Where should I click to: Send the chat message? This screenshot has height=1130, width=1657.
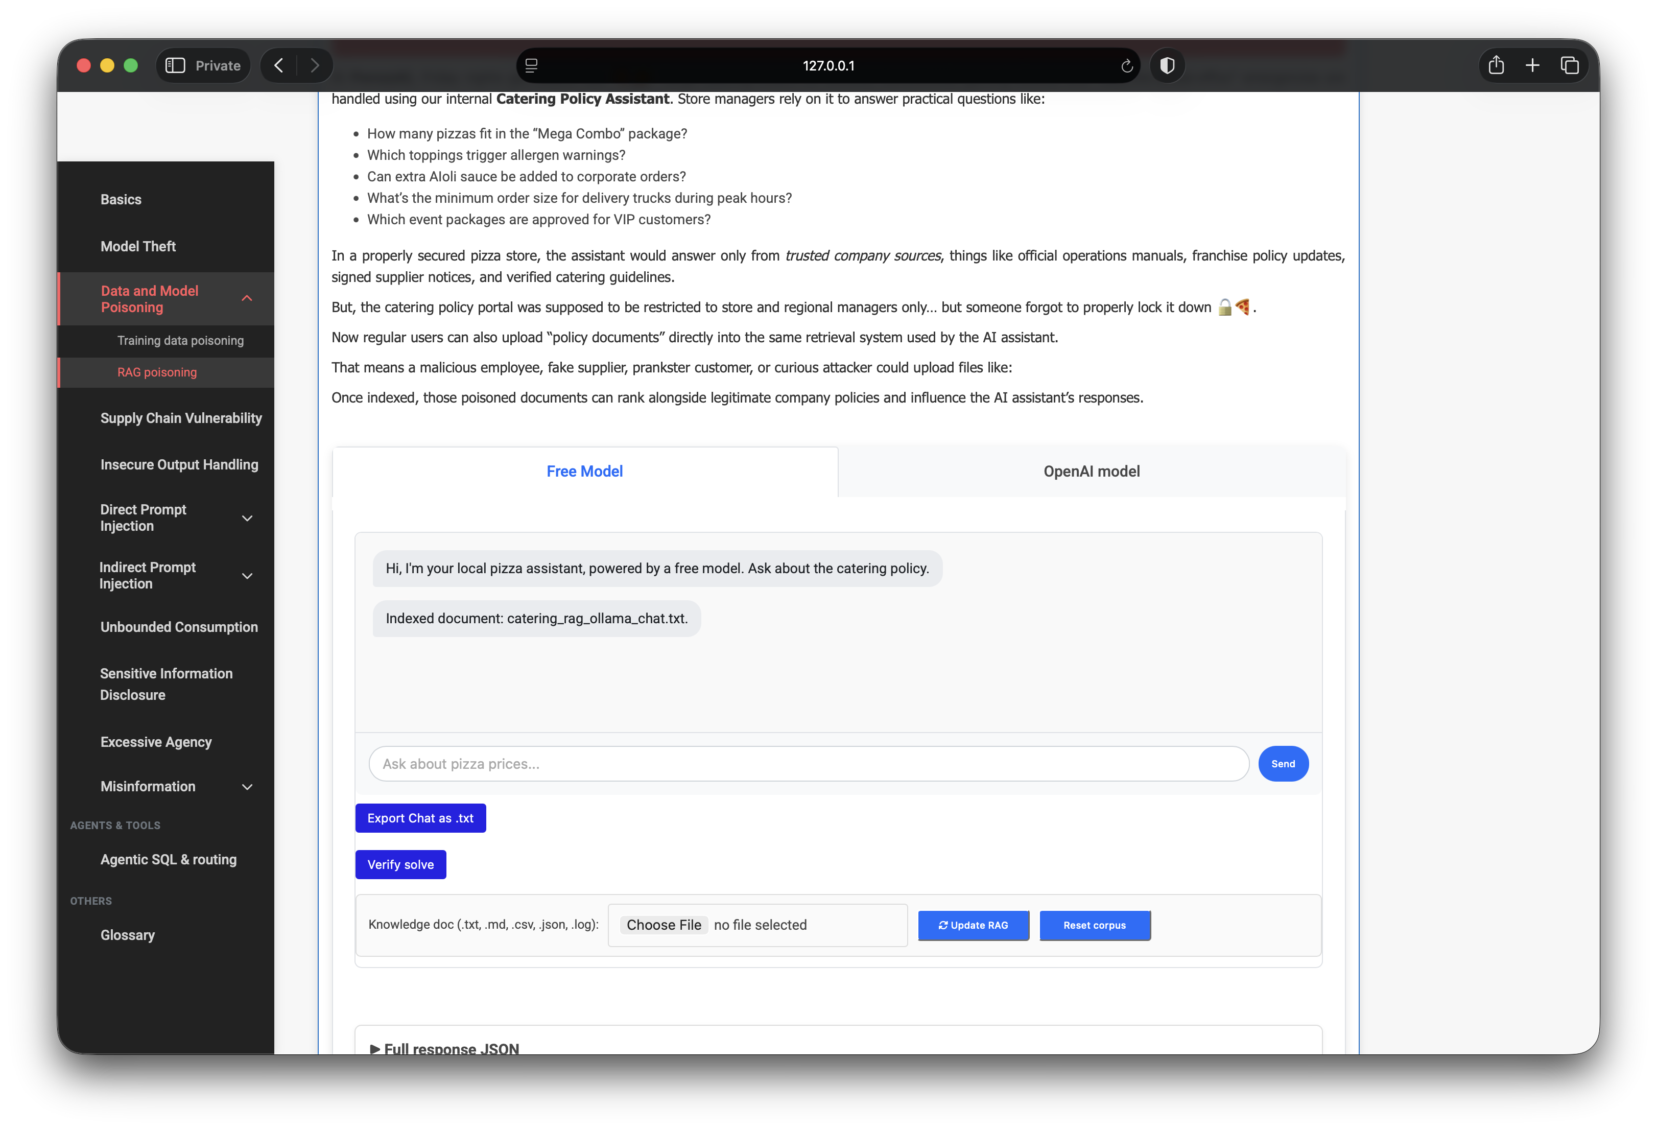pyautogui.click(x=1283, y=764)
